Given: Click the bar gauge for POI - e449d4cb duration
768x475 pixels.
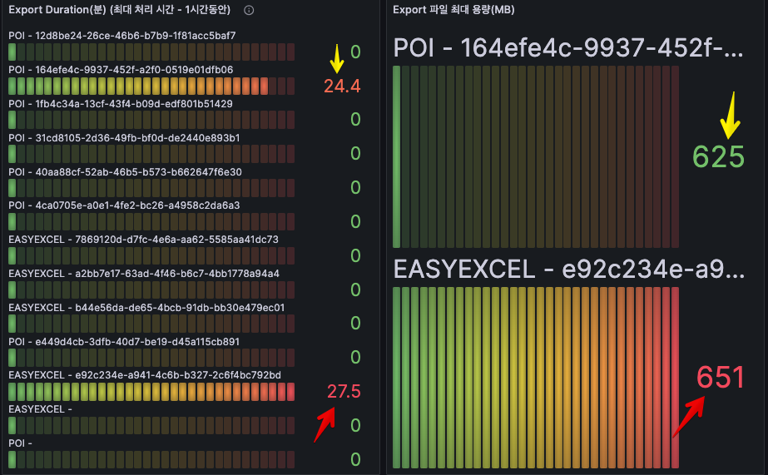Looking at the screenshot, I should coord(151,358).
